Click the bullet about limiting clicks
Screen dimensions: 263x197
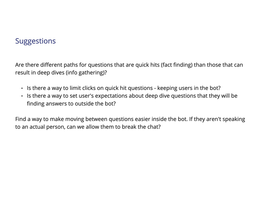click(124, 88)
